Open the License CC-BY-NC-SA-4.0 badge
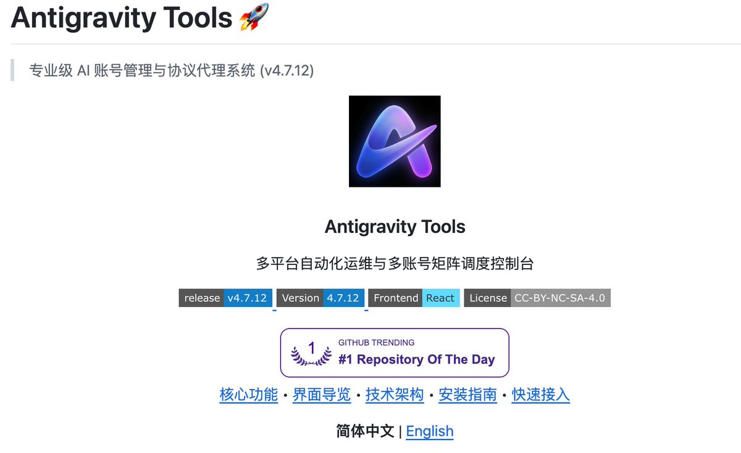741x453 pixels. tap(537, 298)
